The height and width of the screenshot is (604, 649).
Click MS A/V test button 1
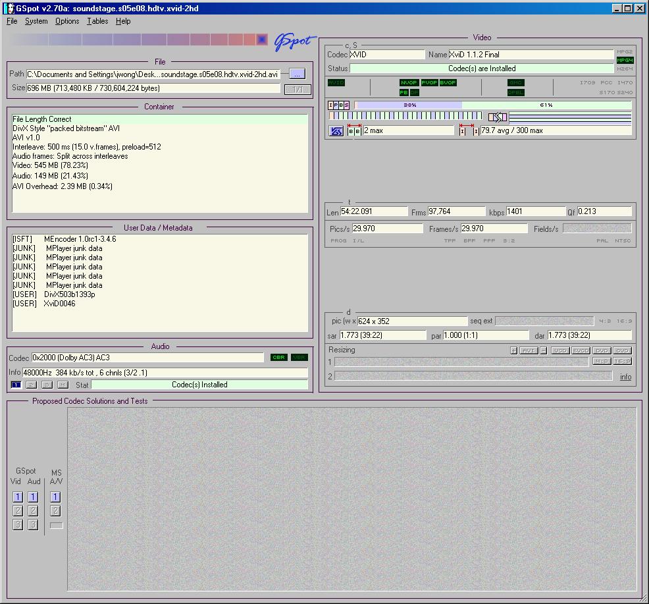click(55, 497)
